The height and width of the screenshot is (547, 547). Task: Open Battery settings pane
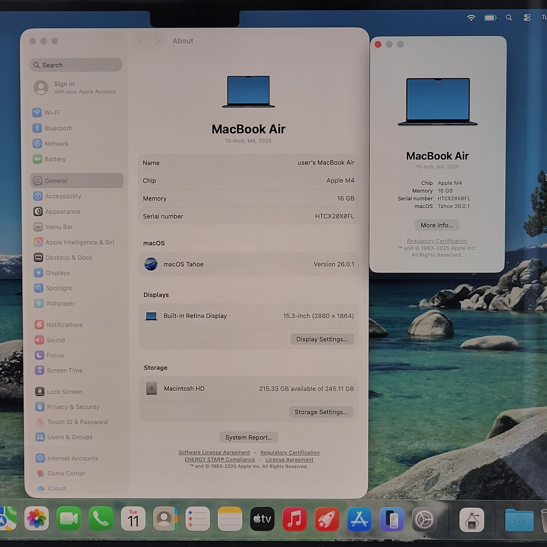tap(55, 159)
